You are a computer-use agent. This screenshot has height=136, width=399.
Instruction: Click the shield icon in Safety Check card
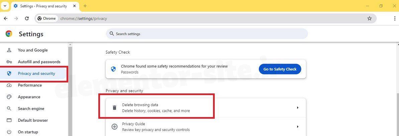tap(113, 69)
